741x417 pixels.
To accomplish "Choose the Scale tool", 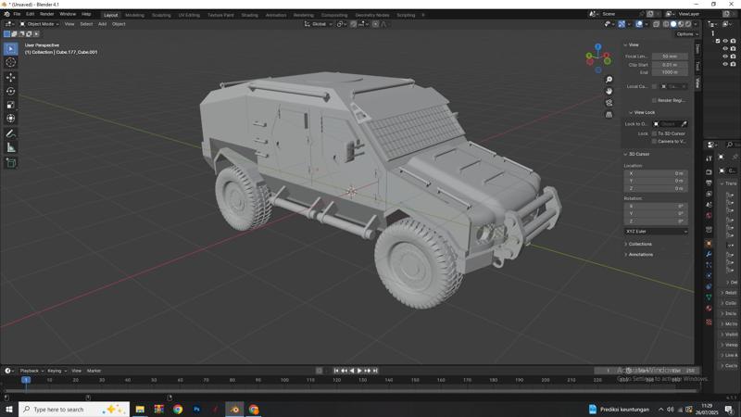I will click(x=11, y=105).
